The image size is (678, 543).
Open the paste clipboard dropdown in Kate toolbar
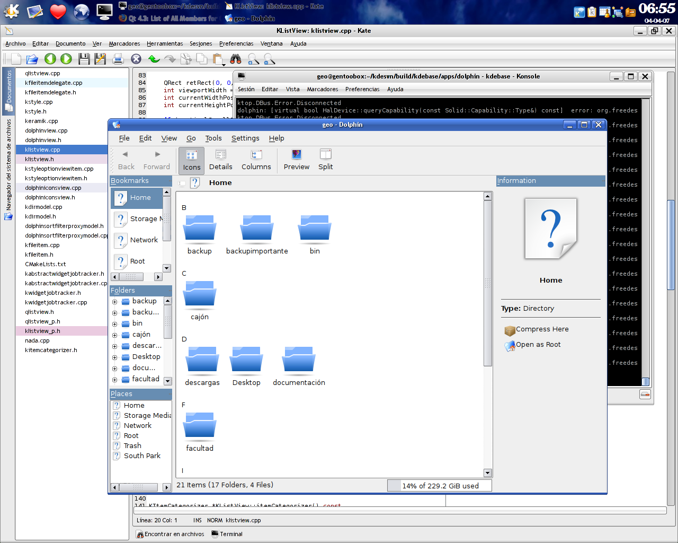click(x=224, y=64)
